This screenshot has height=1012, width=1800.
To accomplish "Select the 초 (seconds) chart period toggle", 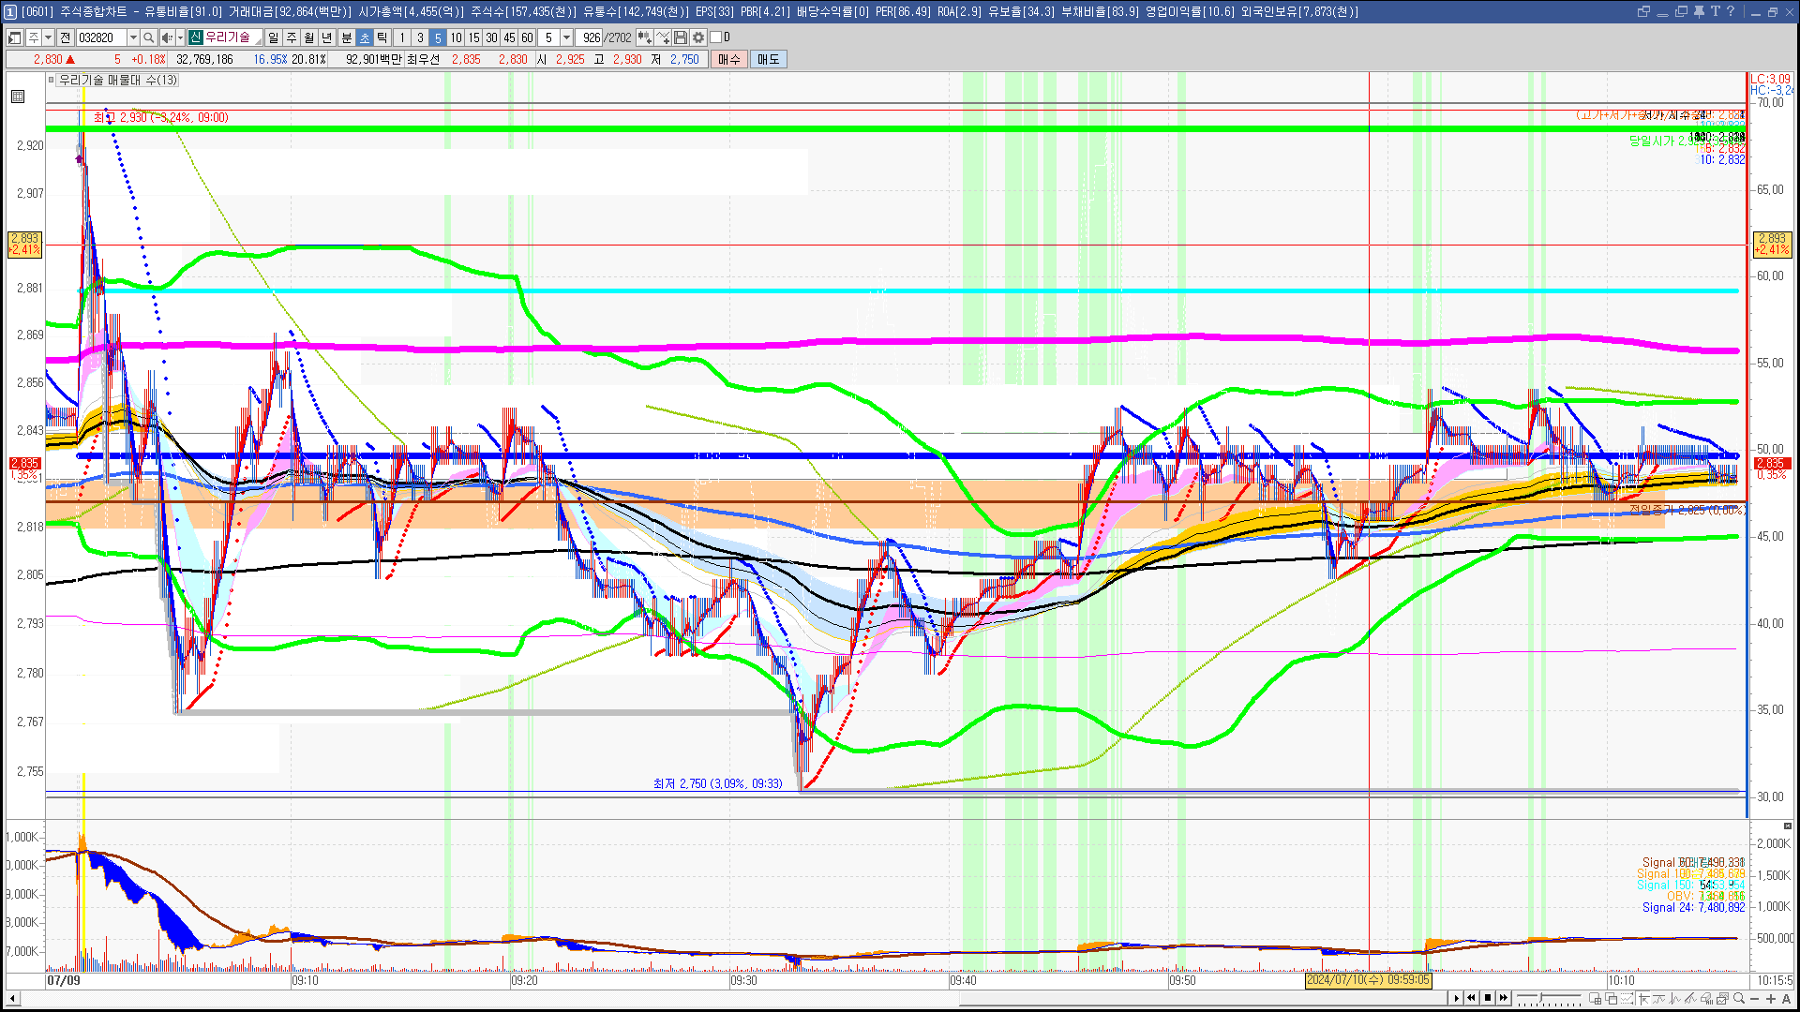I will point(365,37).
